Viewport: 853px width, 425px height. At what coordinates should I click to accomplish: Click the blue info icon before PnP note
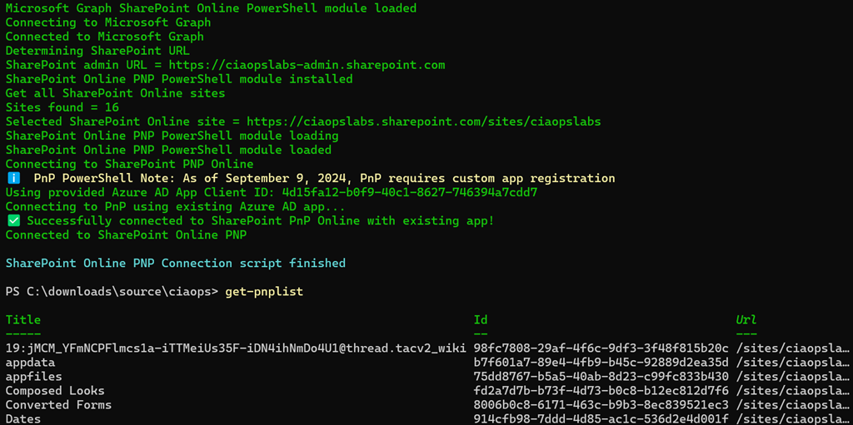pyautogui.click(x=12, y=178)
